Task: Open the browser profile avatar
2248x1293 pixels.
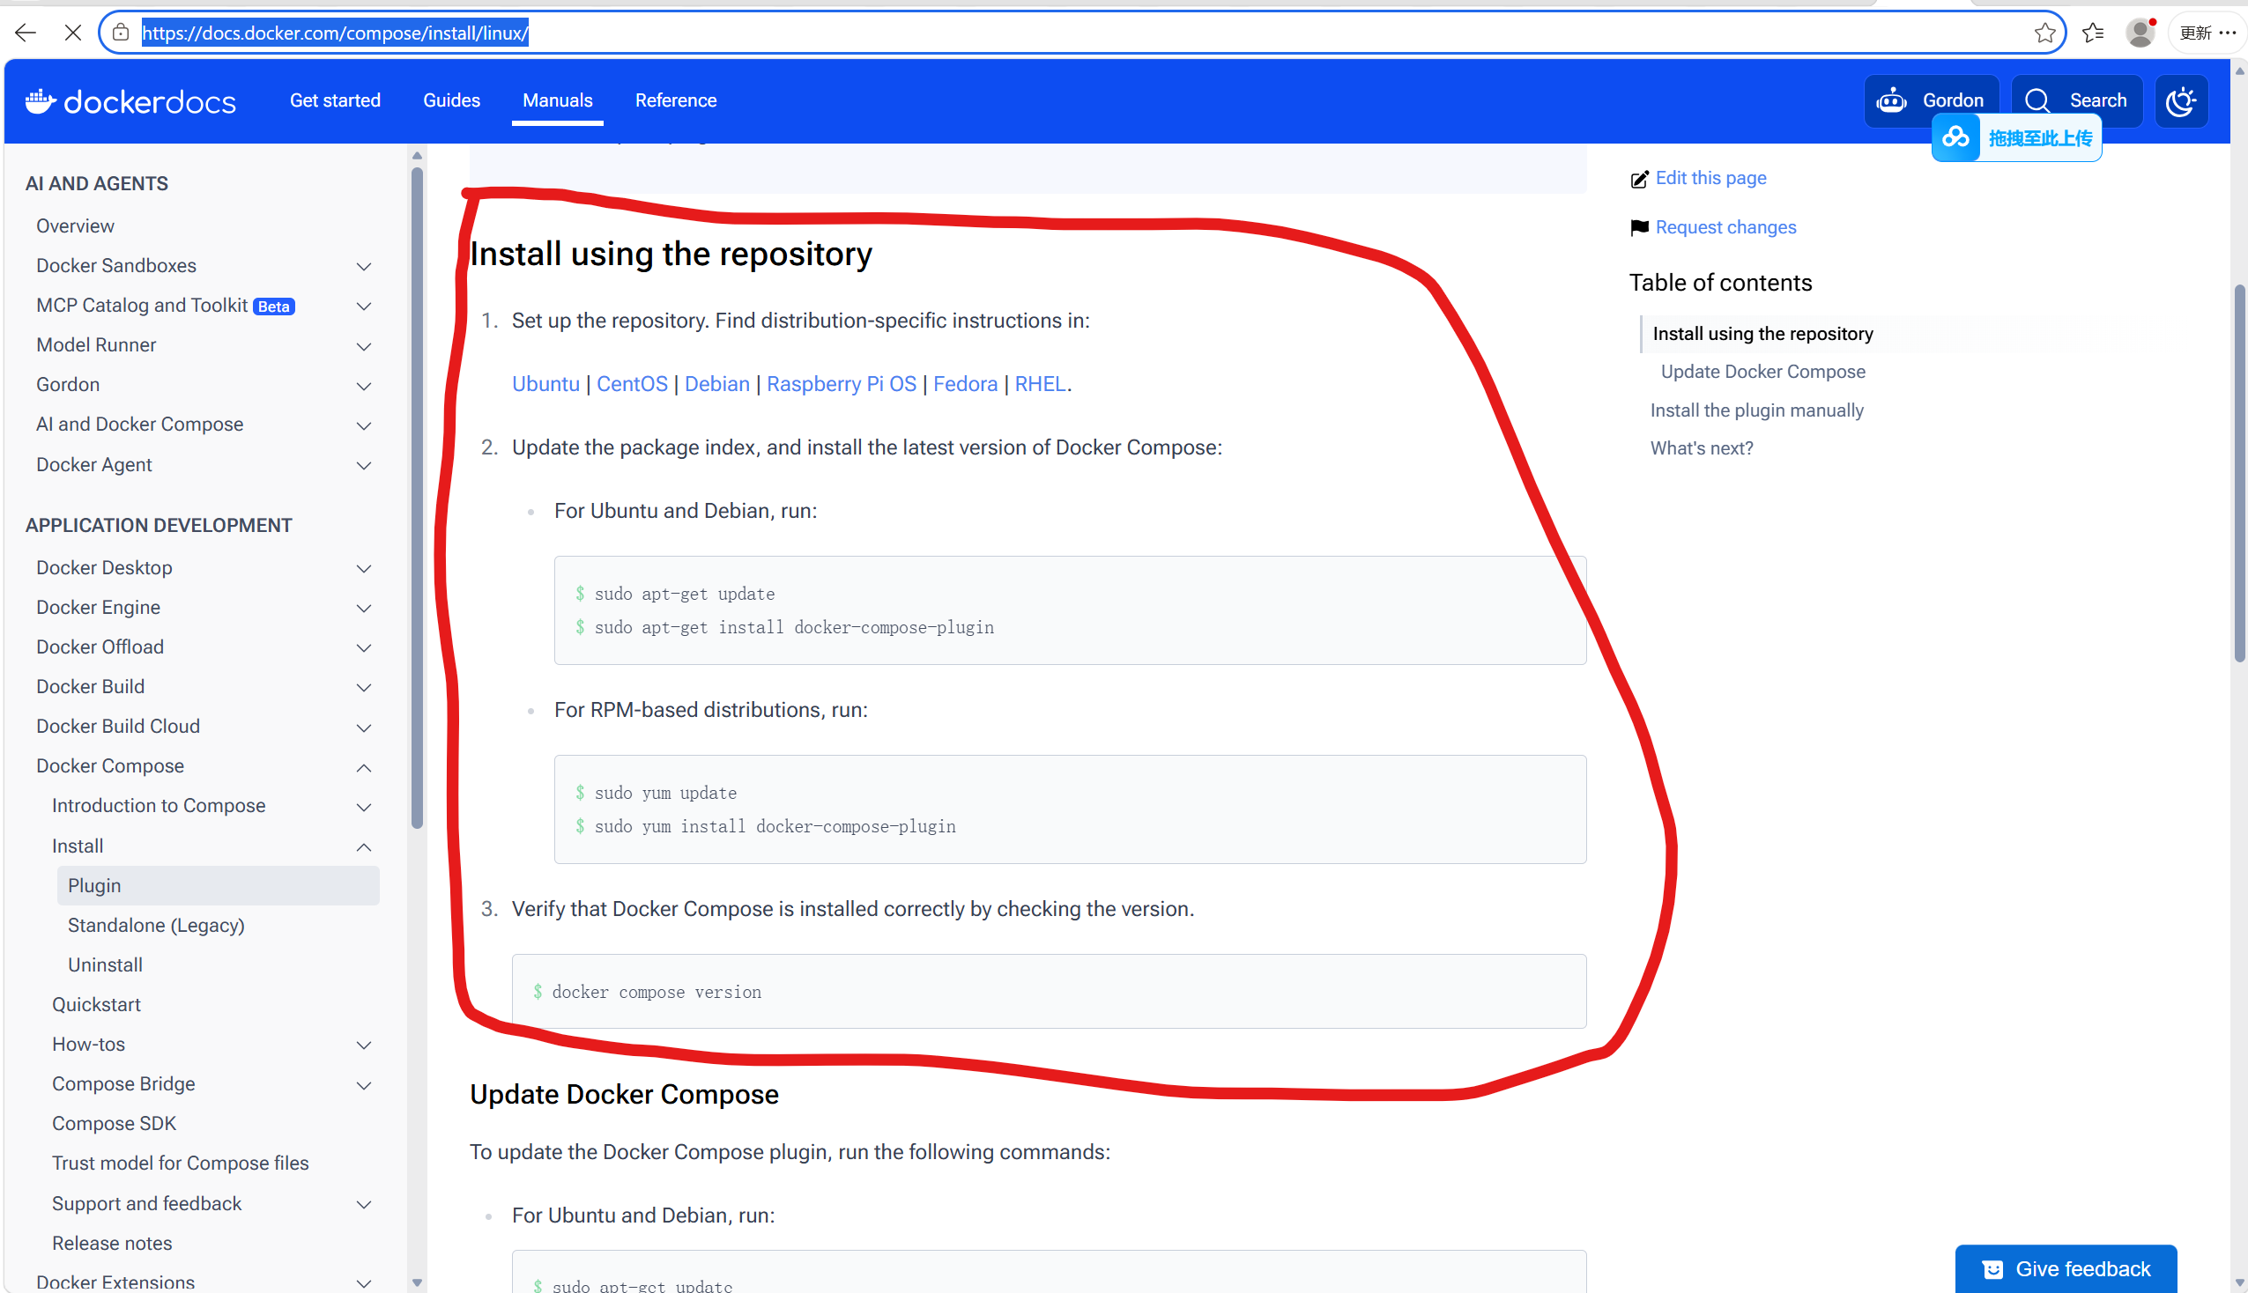Action: (2140, 33)
